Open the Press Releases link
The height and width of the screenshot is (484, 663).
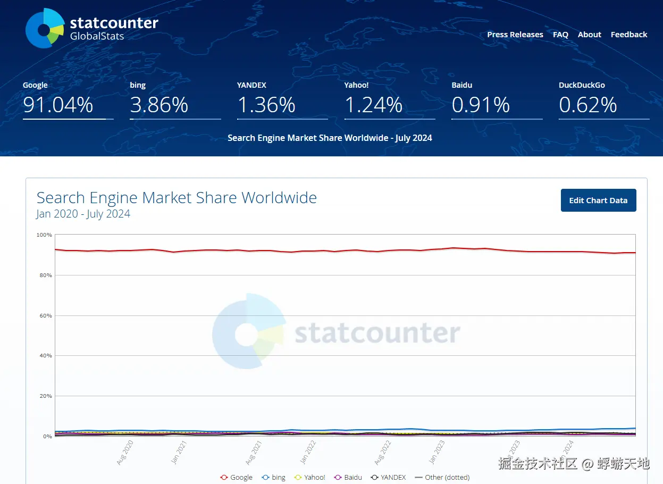point(515,35)
